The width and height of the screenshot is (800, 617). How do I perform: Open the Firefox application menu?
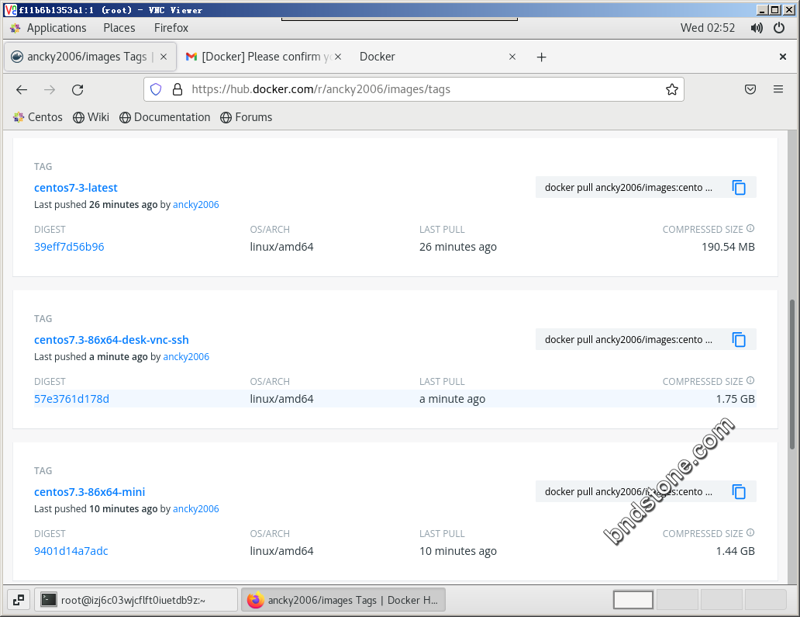pos(171,28)
